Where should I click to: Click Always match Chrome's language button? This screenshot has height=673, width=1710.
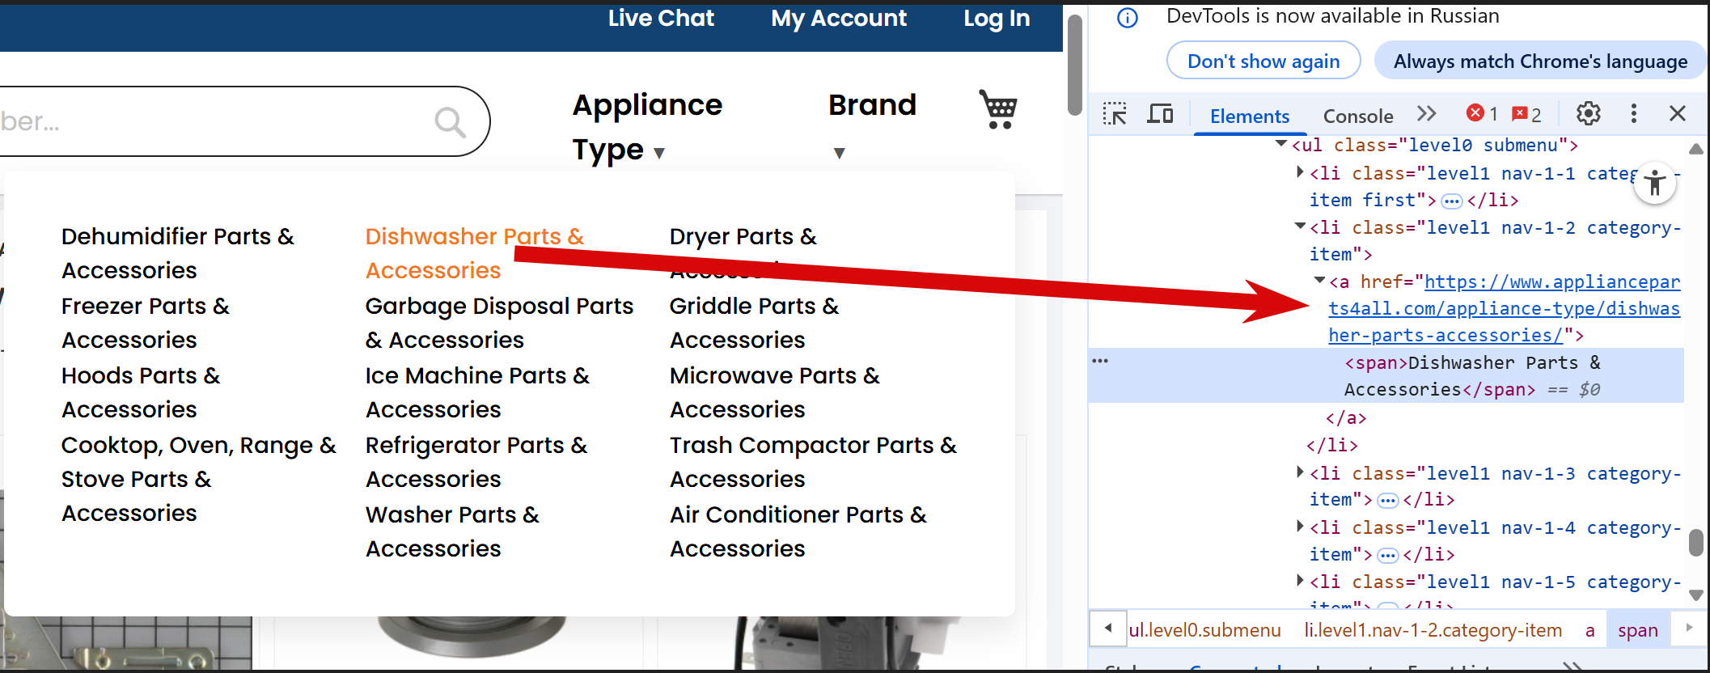(1540, 61)
